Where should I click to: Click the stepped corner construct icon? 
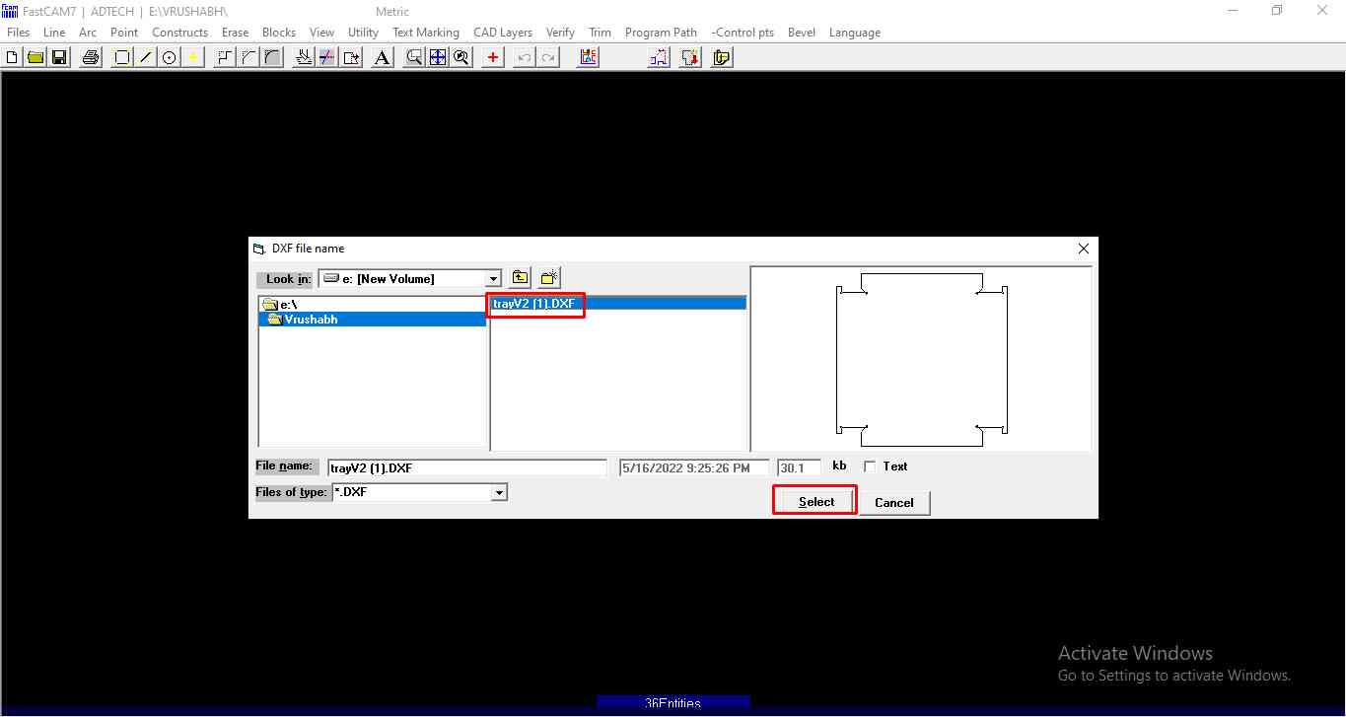(x=225, y=57)
